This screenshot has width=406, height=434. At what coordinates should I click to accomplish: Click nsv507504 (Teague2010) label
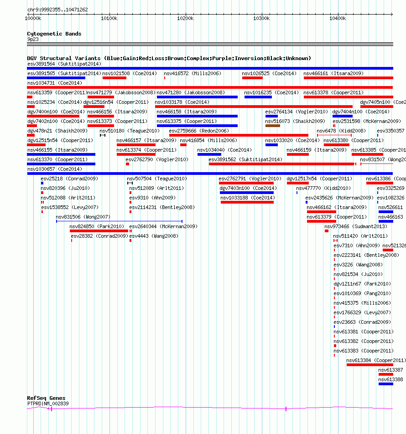tap(157, 179)
